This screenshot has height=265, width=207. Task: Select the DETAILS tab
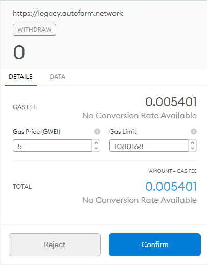[20, 77]
